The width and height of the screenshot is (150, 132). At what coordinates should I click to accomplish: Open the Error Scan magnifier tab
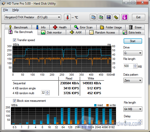coord(84,27)
